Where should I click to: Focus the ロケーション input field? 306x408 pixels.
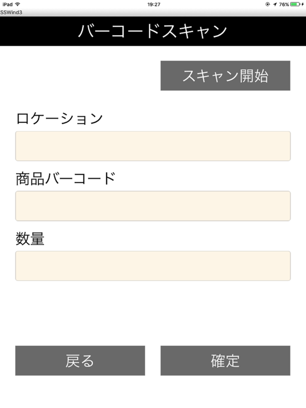[x=153, y=146]
